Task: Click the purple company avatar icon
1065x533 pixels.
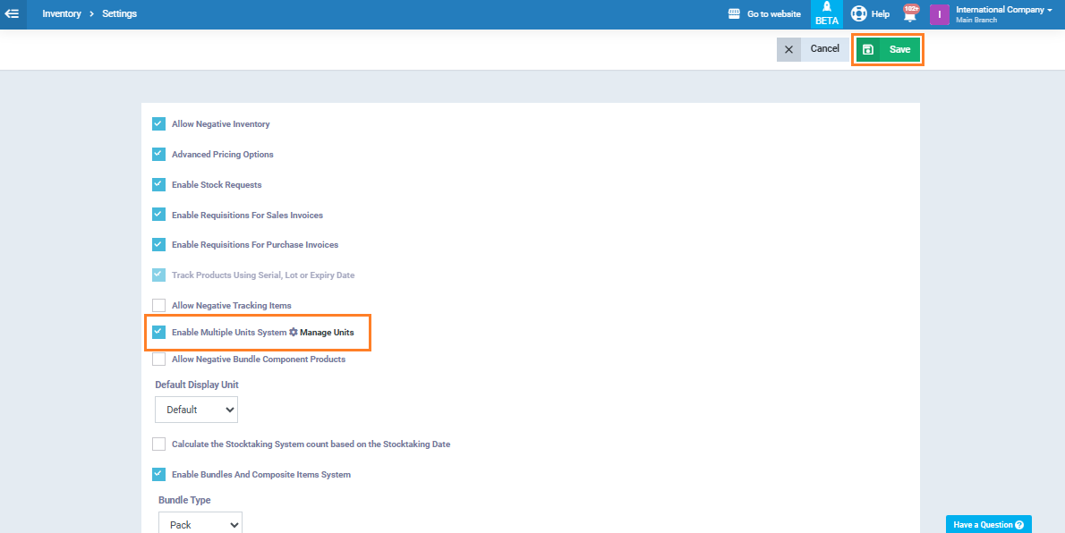Action: (x=939, y=14)
